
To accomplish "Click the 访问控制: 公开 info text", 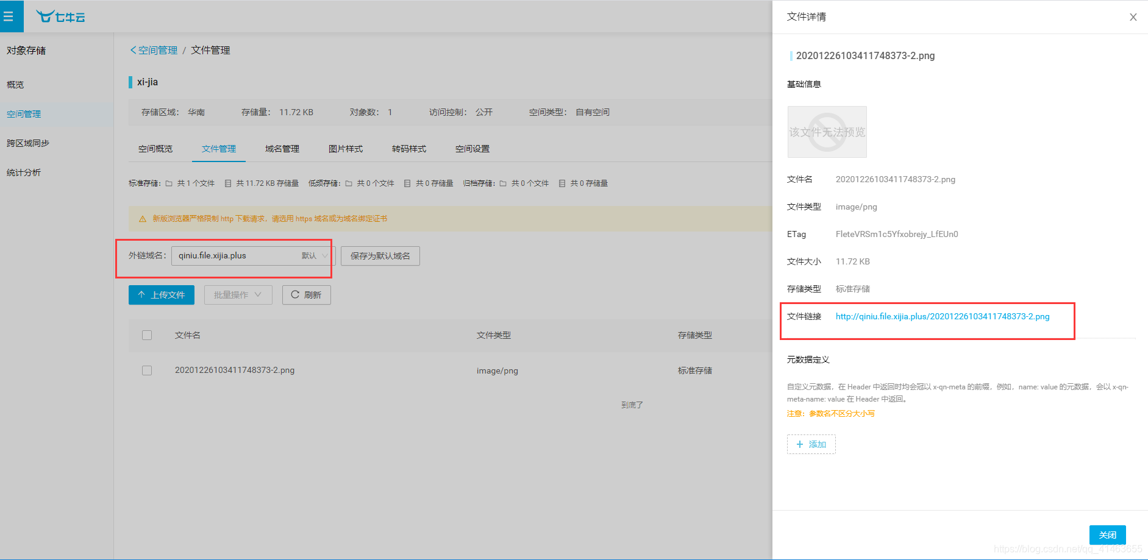I will pyautogui.click(x=461, y=112).
